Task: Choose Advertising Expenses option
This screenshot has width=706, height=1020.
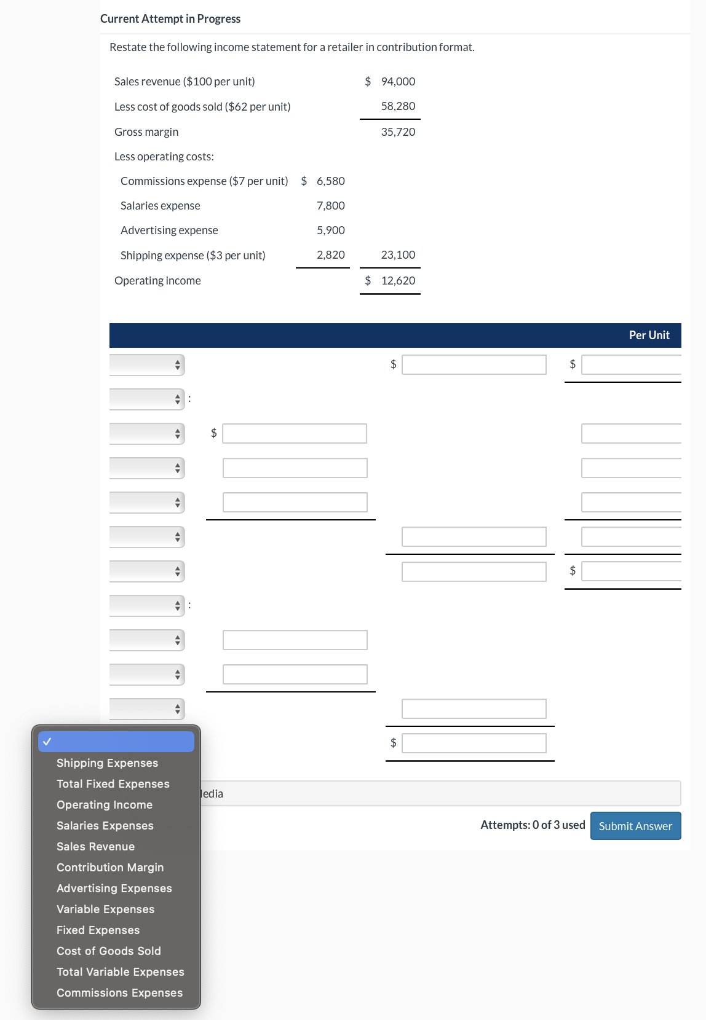Action: [x=116, y=888]
